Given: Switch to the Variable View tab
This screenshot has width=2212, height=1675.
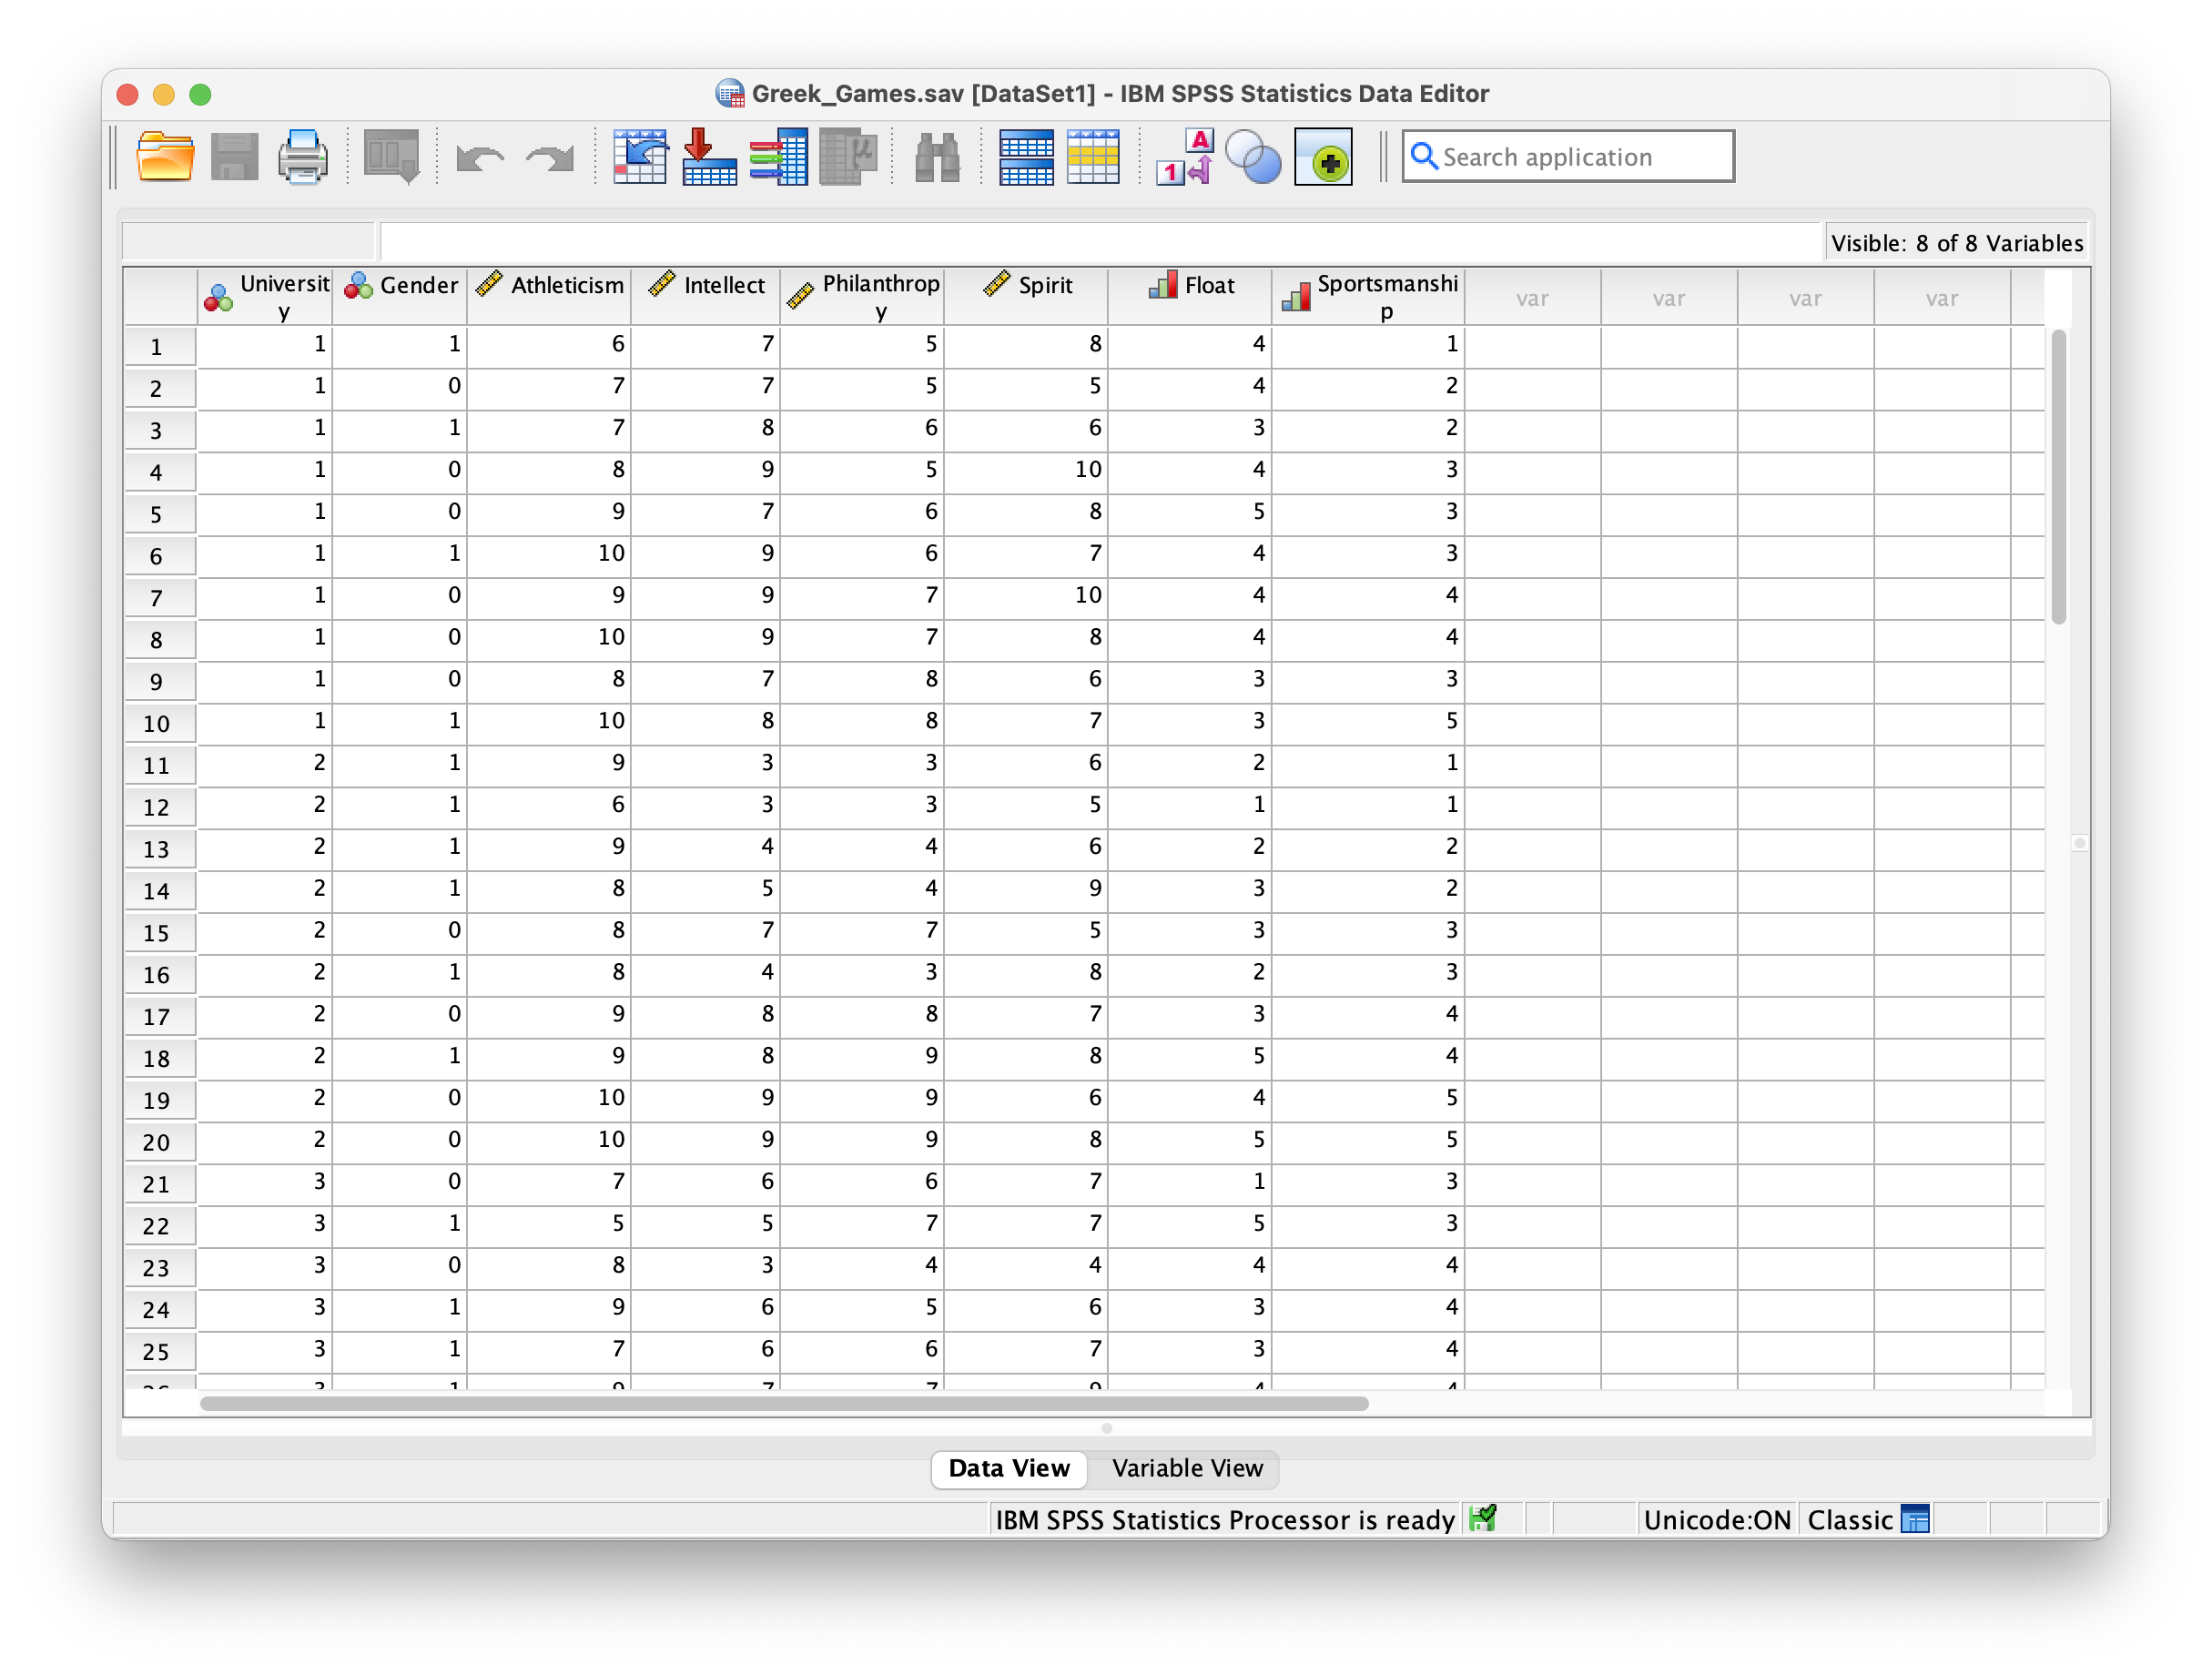Looking at the screenshot, I should tap(1186, 1469).
